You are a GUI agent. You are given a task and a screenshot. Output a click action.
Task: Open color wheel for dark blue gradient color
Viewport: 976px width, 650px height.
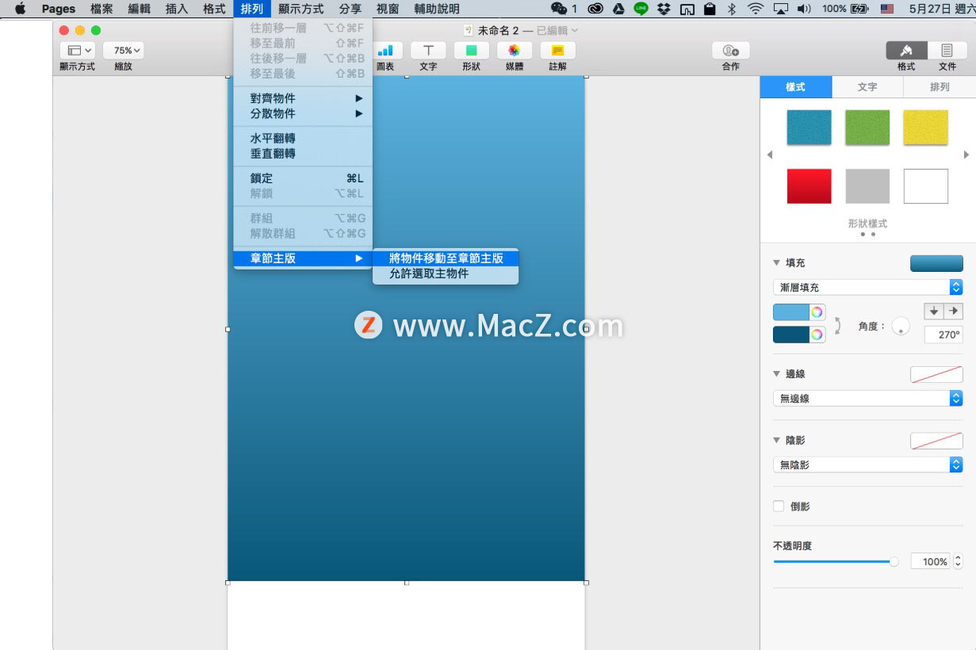[x=817, y=335]
